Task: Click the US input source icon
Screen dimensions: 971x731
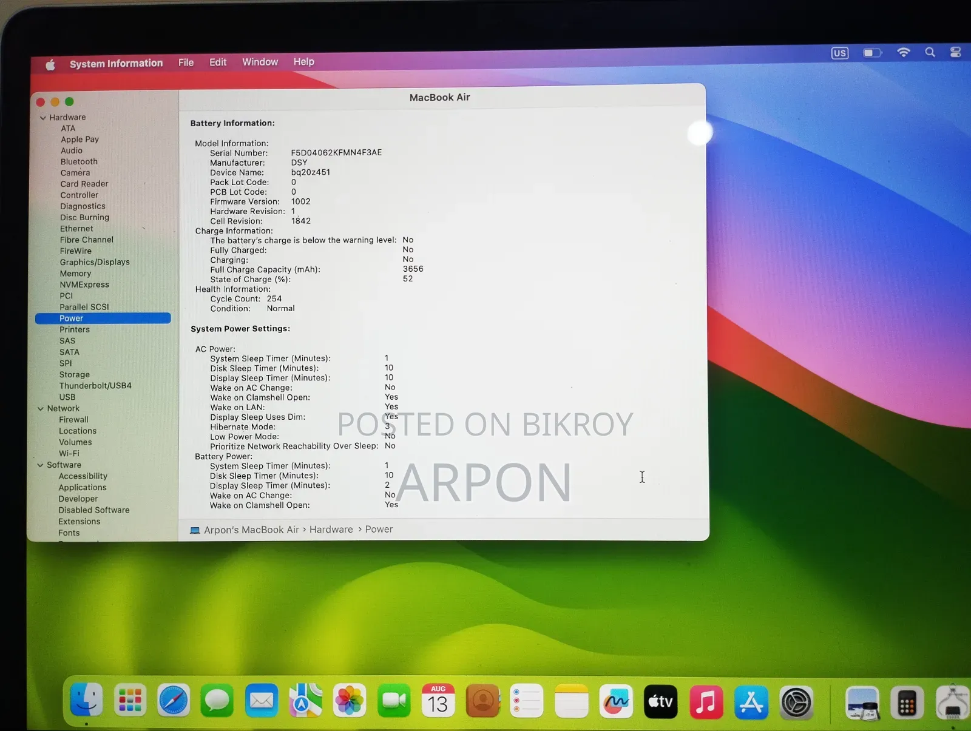Action: [840, 53]
